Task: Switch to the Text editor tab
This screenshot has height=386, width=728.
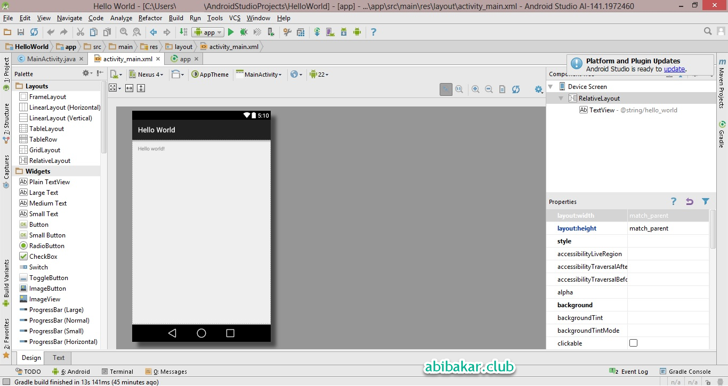Action: click(x=59, y=358)
